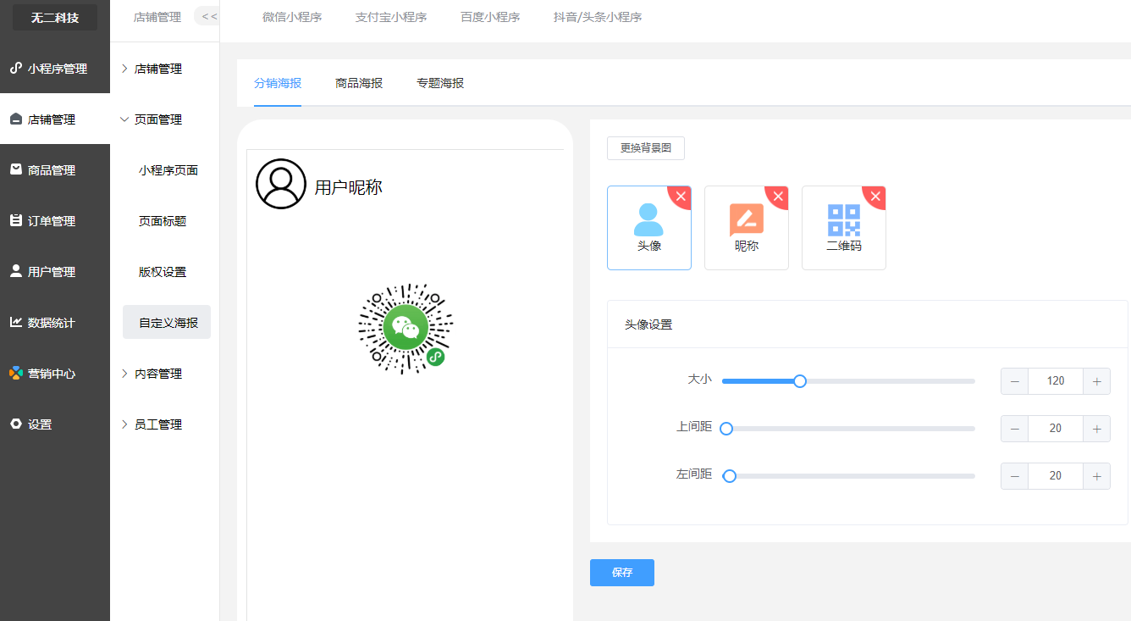The width and height of the screenshot is (1131, 621).
Task: Increase 上间距 value with plus button
Action: pyautogui.click(x=1096, y=429)
